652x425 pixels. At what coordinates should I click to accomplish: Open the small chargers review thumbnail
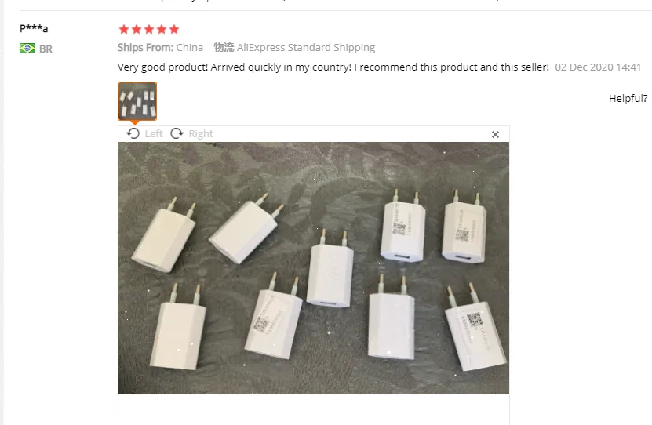137,101
